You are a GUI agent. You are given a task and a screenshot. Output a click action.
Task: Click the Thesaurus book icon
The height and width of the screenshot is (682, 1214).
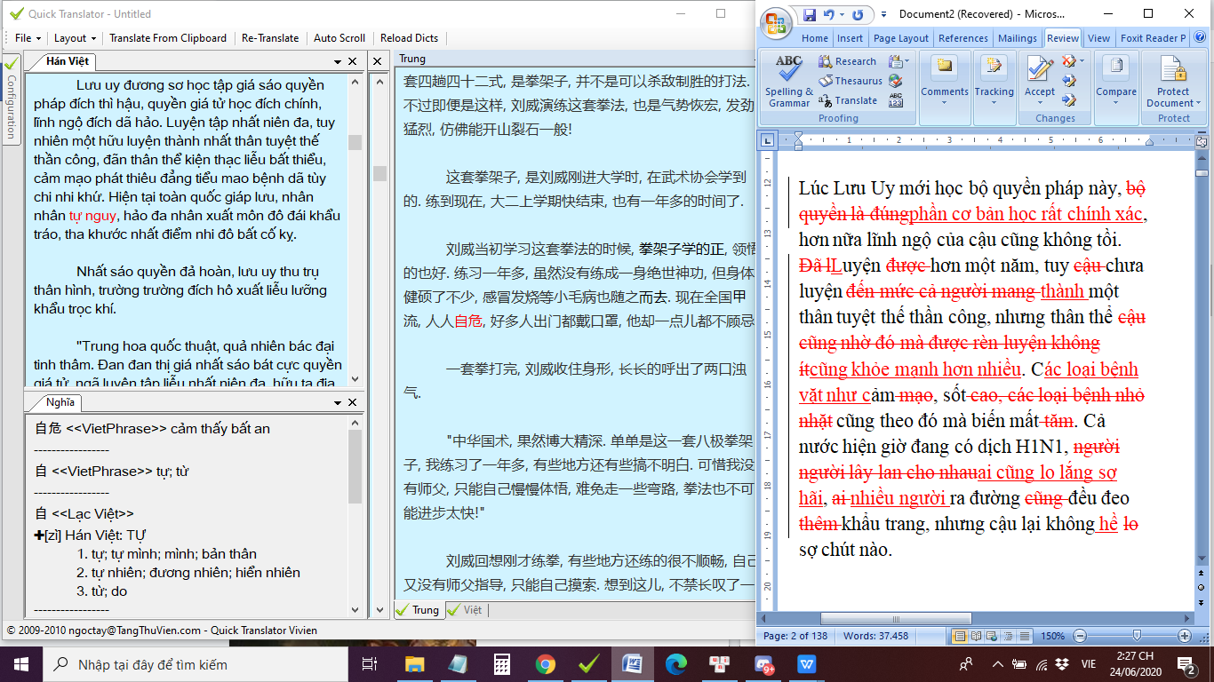pyautogui.click(x=824, y=81)
